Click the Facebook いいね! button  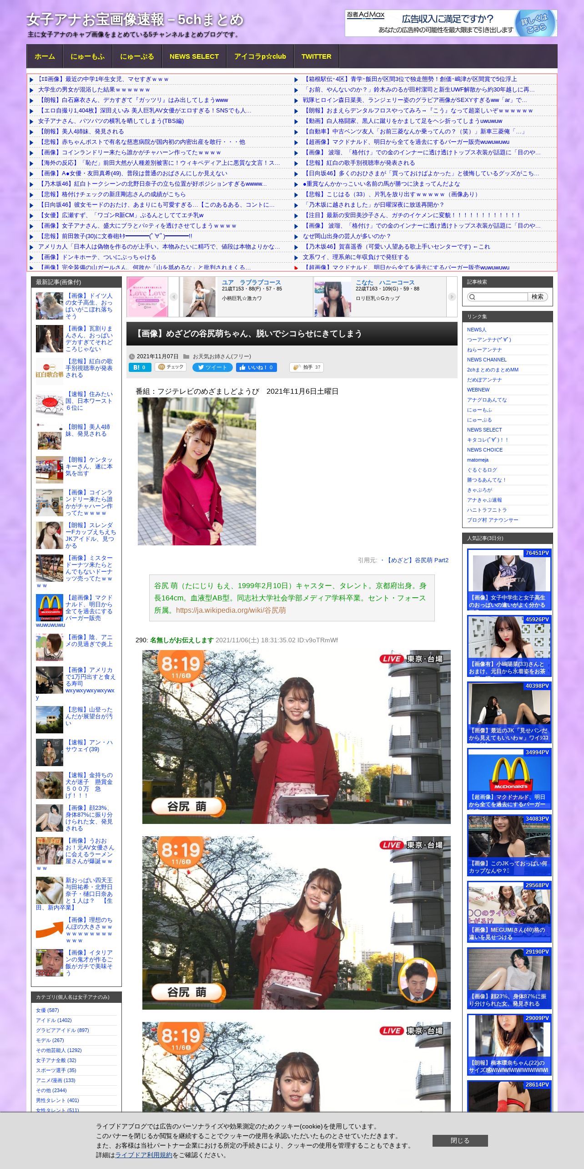coord(256,367)
